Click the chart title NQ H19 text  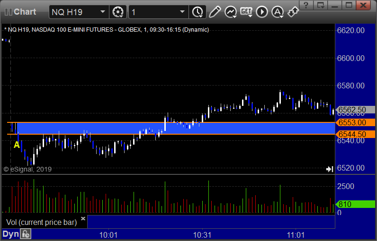coord(107,30)
